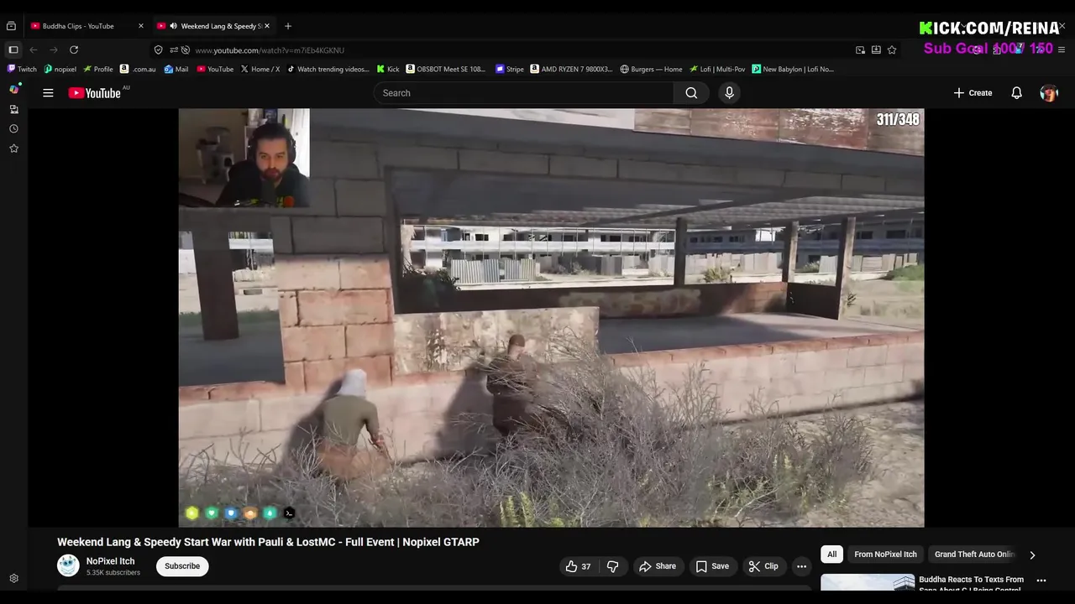Open the colorful Copilot sidebar icon
The height and width of the screenshot is (604, 1075).
pos(13,89)
